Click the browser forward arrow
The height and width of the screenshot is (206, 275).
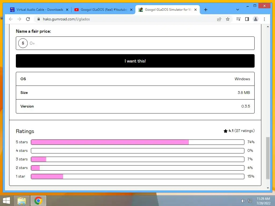pyautogui.click(x=19, y=19)
